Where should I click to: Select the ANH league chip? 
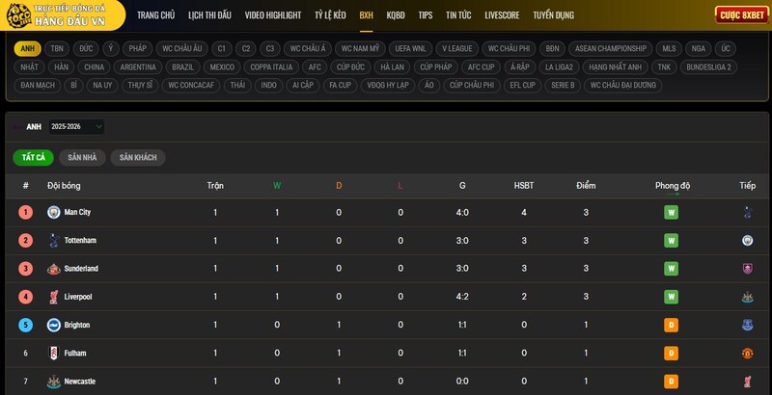click(28, 48)
